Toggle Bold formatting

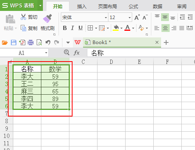65,28
